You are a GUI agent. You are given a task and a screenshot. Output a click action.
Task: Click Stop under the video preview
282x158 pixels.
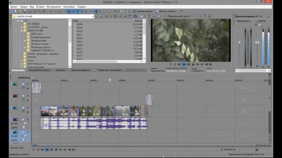(x=193, y=65)
